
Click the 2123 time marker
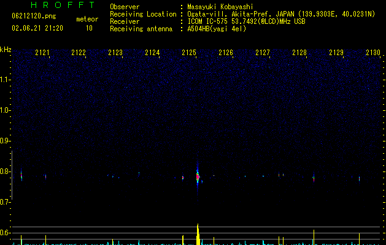tap(115, 52)
